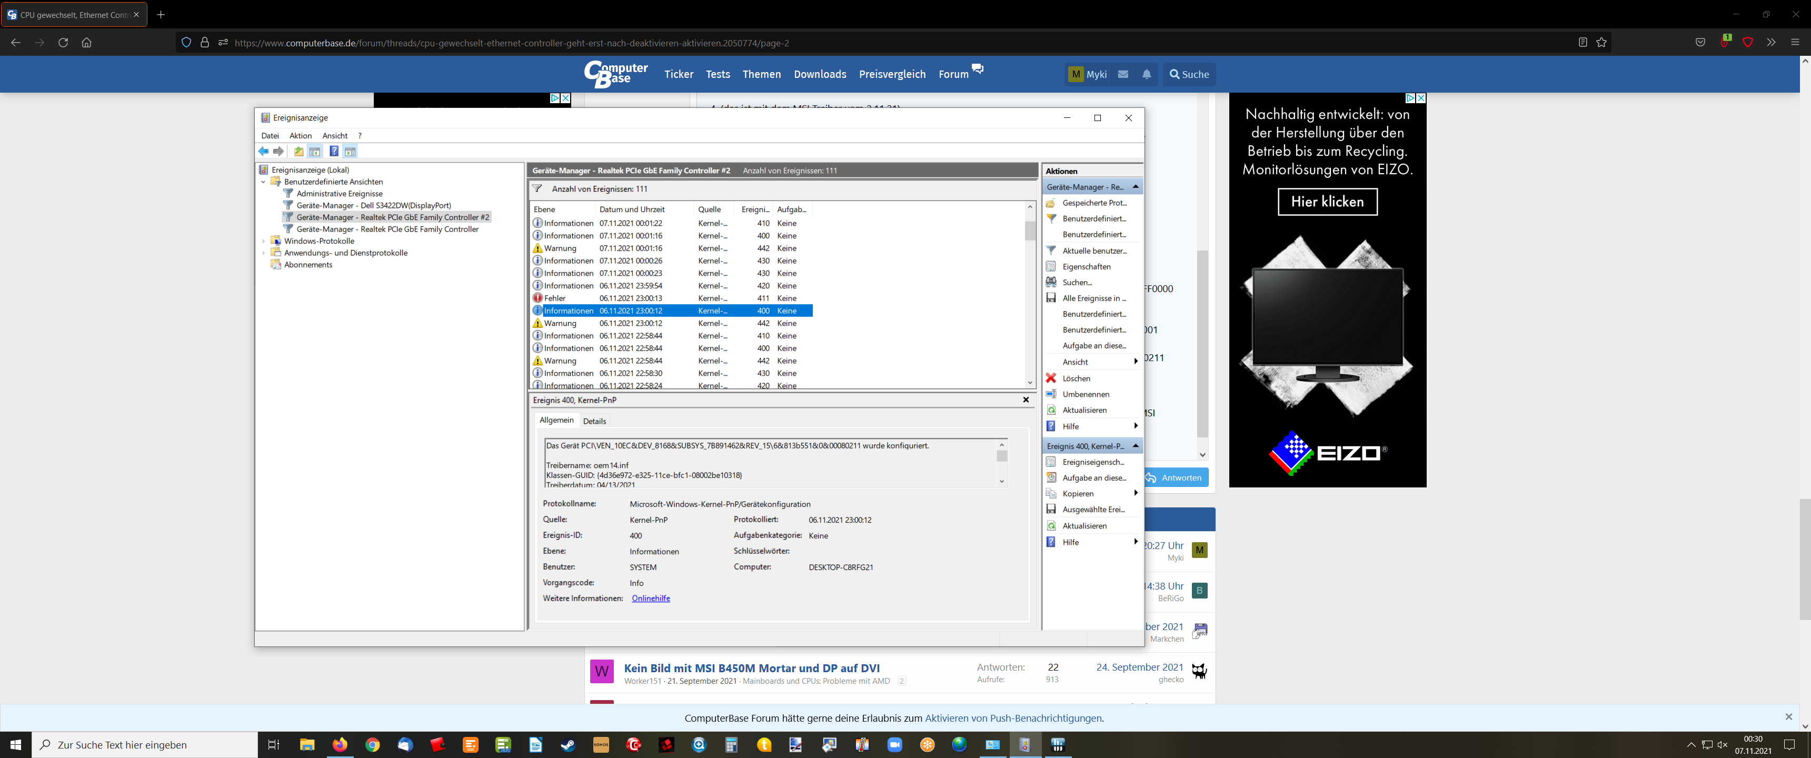
Task: Click Aktuelle benutzerdefinierte Ansicht filter action
Action: tap(1093, 251)
